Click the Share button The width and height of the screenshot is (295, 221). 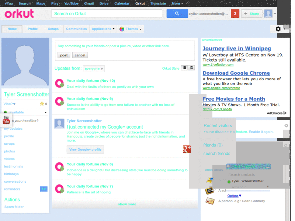pyautogui.click(x=251, y=14)
